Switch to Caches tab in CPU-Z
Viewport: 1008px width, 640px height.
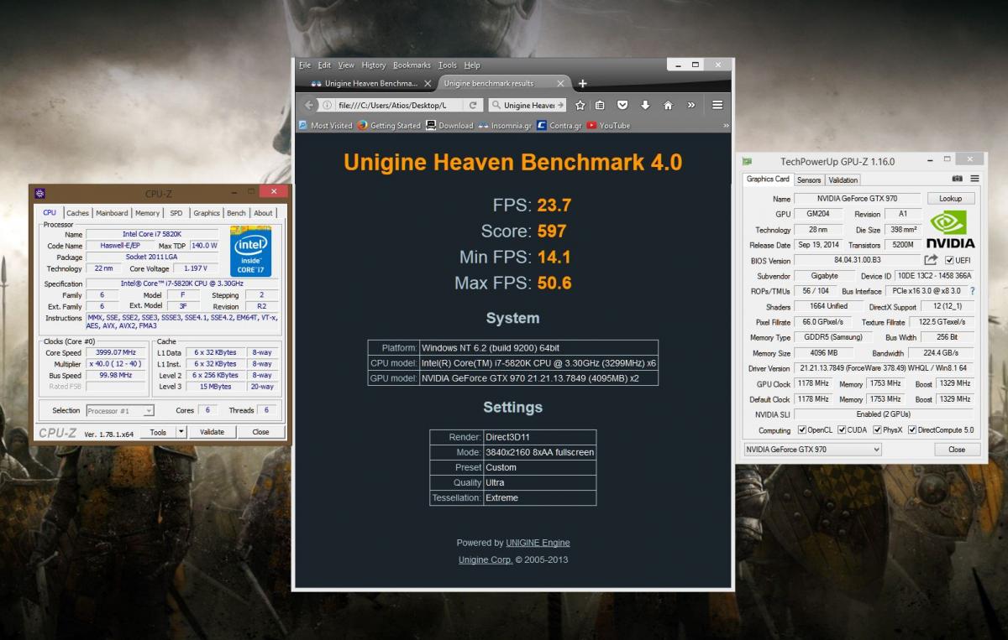click(77, 213)
